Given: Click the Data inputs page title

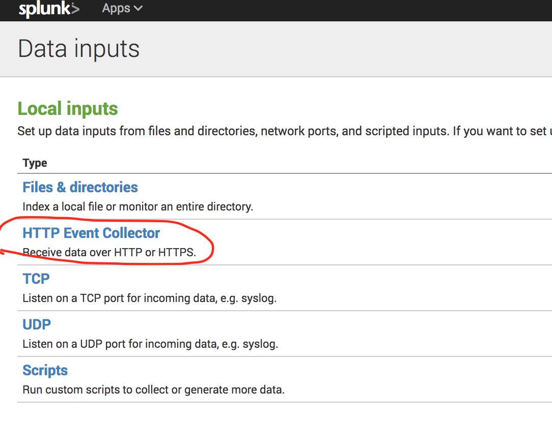Looking at the screenshot, I should click(x=79, y=49).
